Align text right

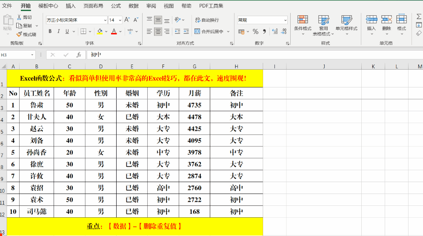(167, 31)
